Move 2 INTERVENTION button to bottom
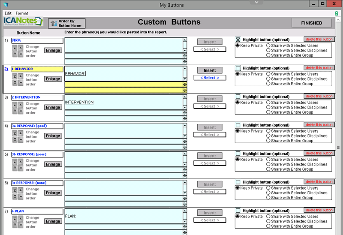Image resolution: width=343 pixels, height=235 pixels. pos(15,111)
